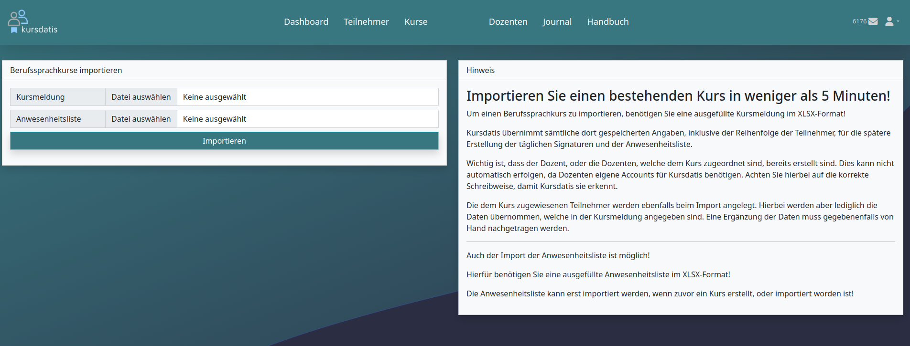Click text Auch der Import der Anwesenheitsliste

click(x=558, y=255)
